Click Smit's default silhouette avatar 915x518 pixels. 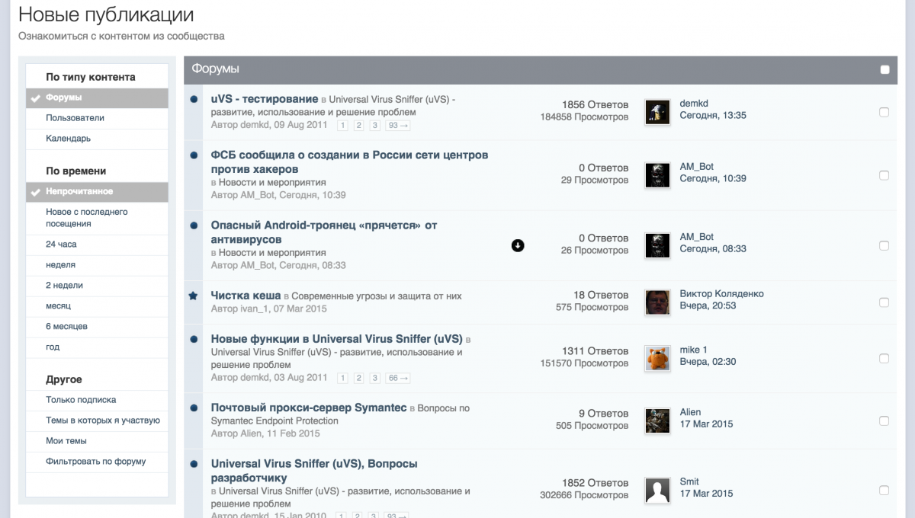[657, 490]
